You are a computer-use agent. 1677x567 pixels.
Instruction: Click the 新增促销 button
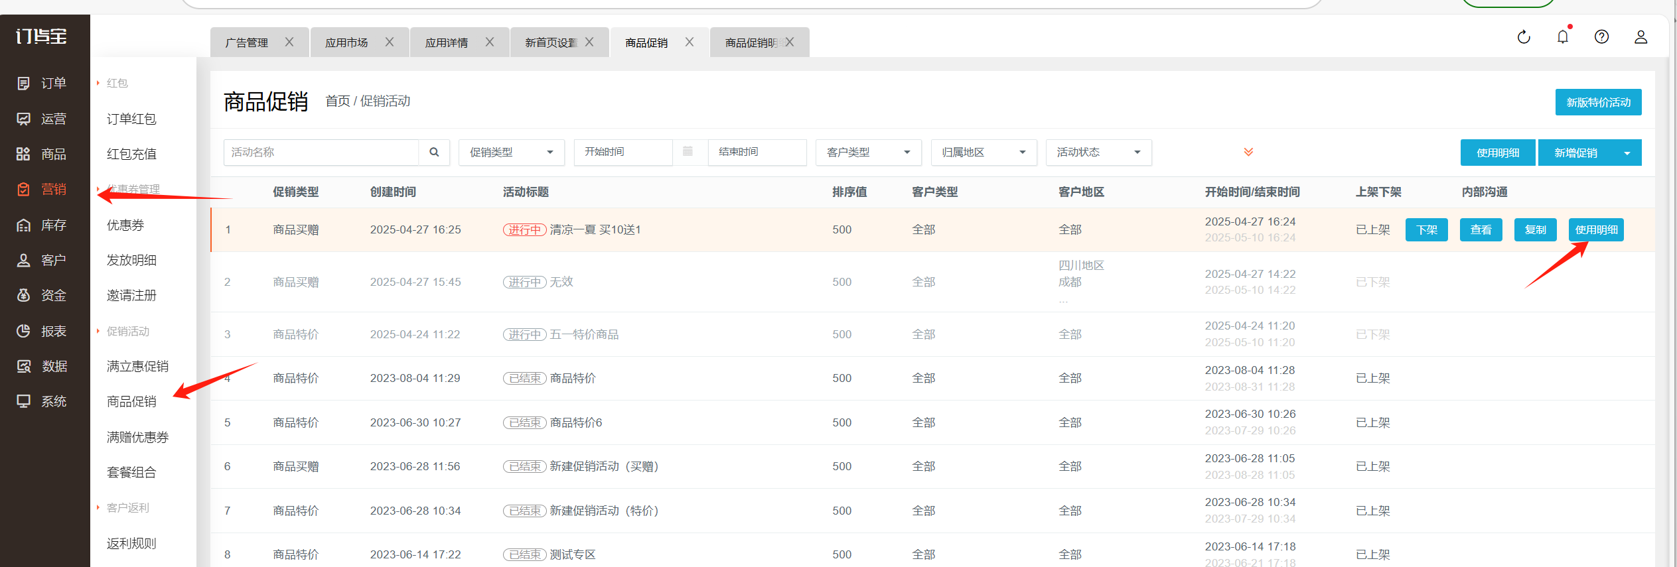point(1576,153)
